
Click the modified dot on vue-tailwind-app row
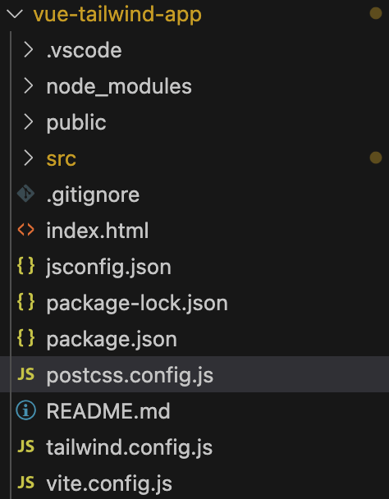coord(376,13)
